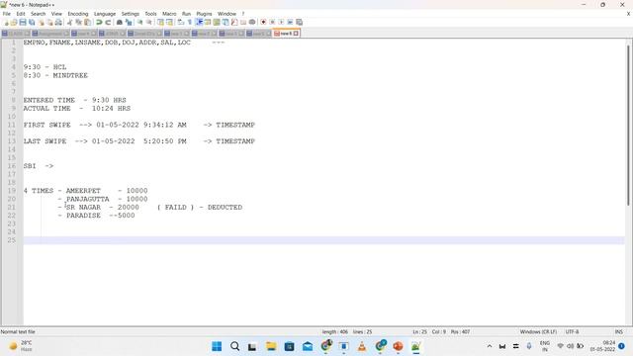633x356 pixels.
Task: Zoom out using the toolbar icon
Action: [x=149, y=22]
